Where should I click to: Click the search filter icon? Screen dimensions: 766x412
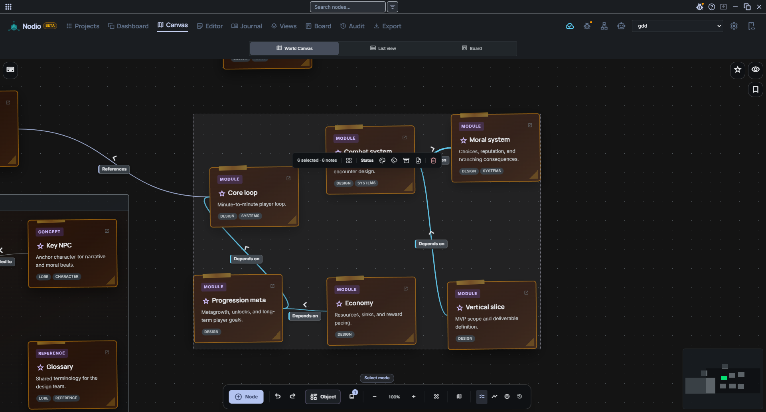[393, 7]
